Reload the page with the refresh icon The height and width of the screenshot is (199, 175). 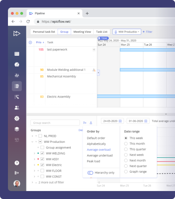[x=28, y=21]
